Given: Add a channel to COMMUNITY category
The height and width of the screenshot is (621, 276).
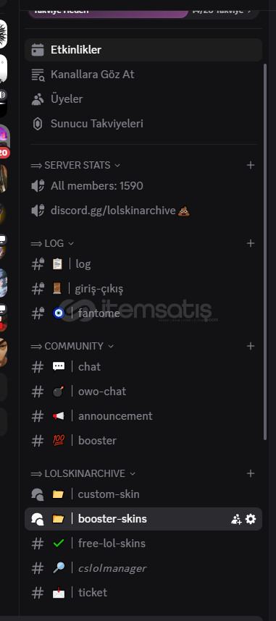Looking at the screenshot, I should (251, 346).
